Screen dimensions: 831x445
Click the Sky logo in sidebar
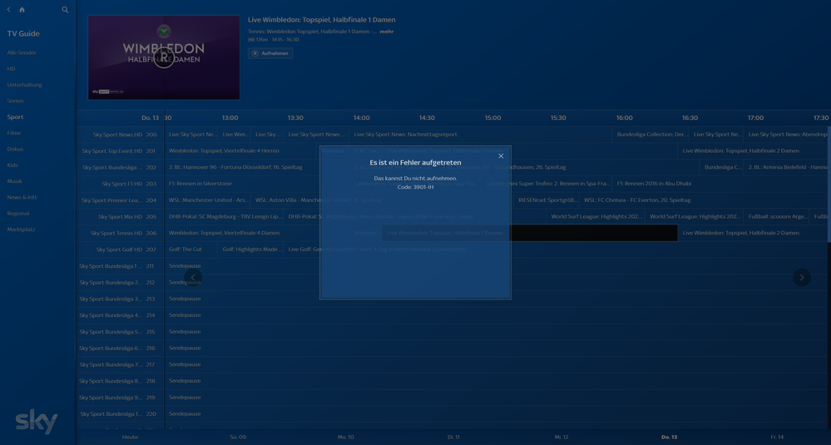(x=36, y=422)
